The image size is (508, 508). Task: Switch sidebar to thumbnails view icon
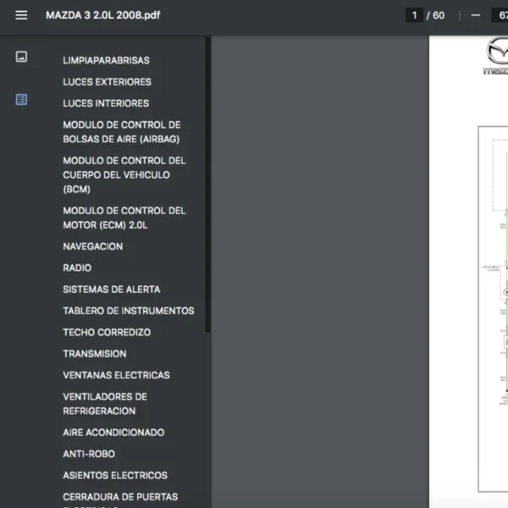[21, 57]
